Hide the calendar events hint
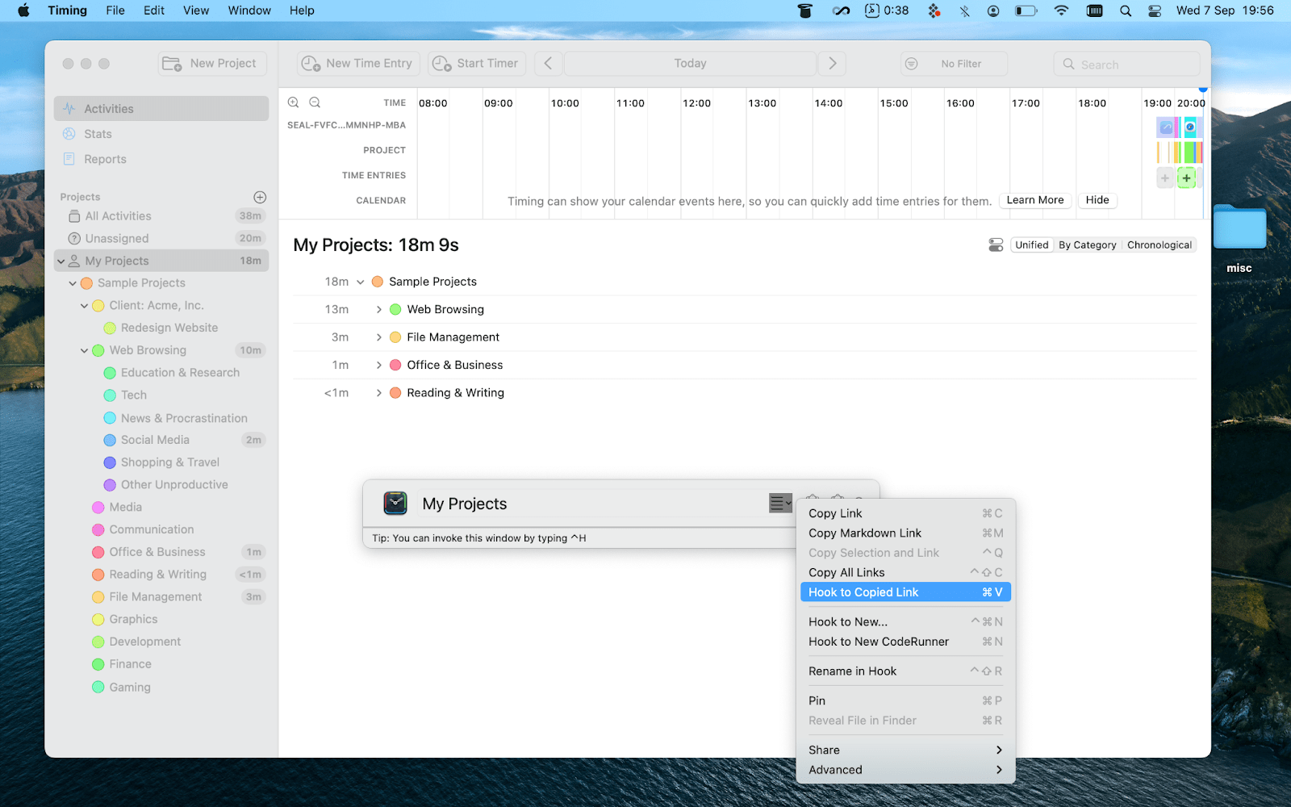The height and width of the screenshot is (807, 1291). pyautogui.click(x=1097, y=200)
